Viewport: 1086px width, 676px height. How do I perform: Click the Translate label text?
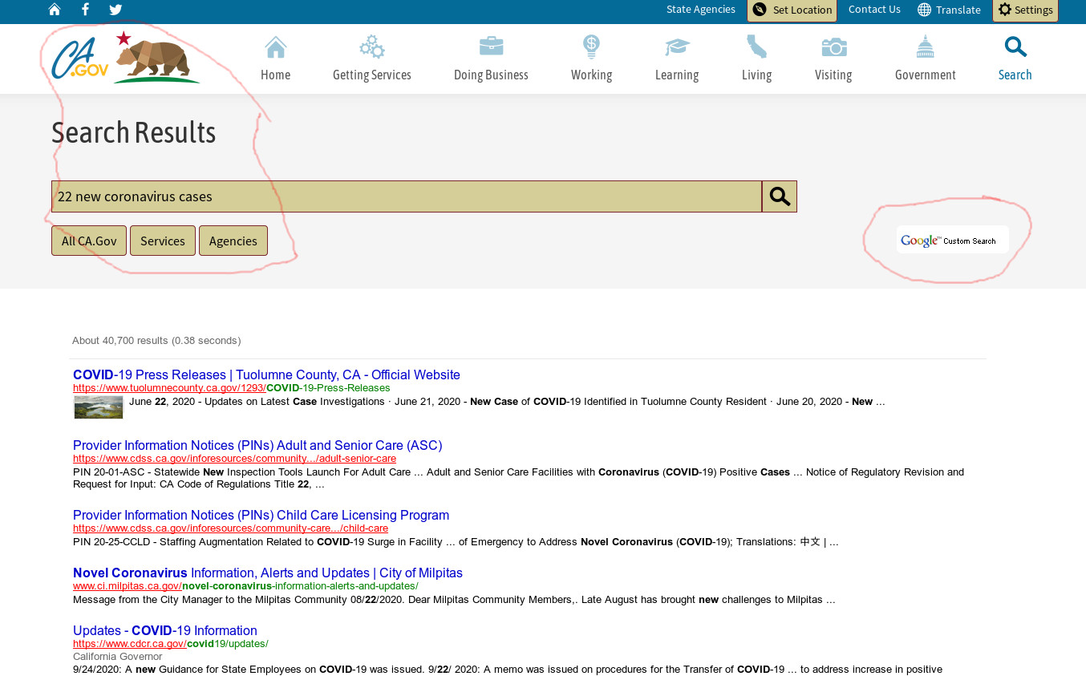pos(958,10)
